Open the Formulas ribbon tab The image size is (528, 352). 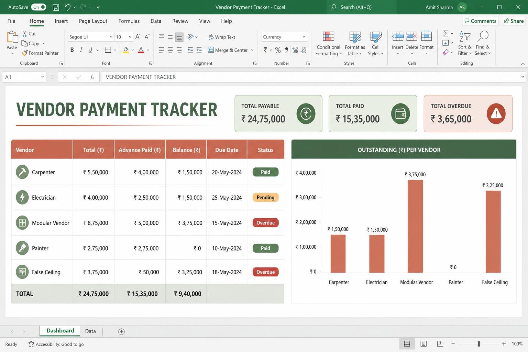point(129,21)
